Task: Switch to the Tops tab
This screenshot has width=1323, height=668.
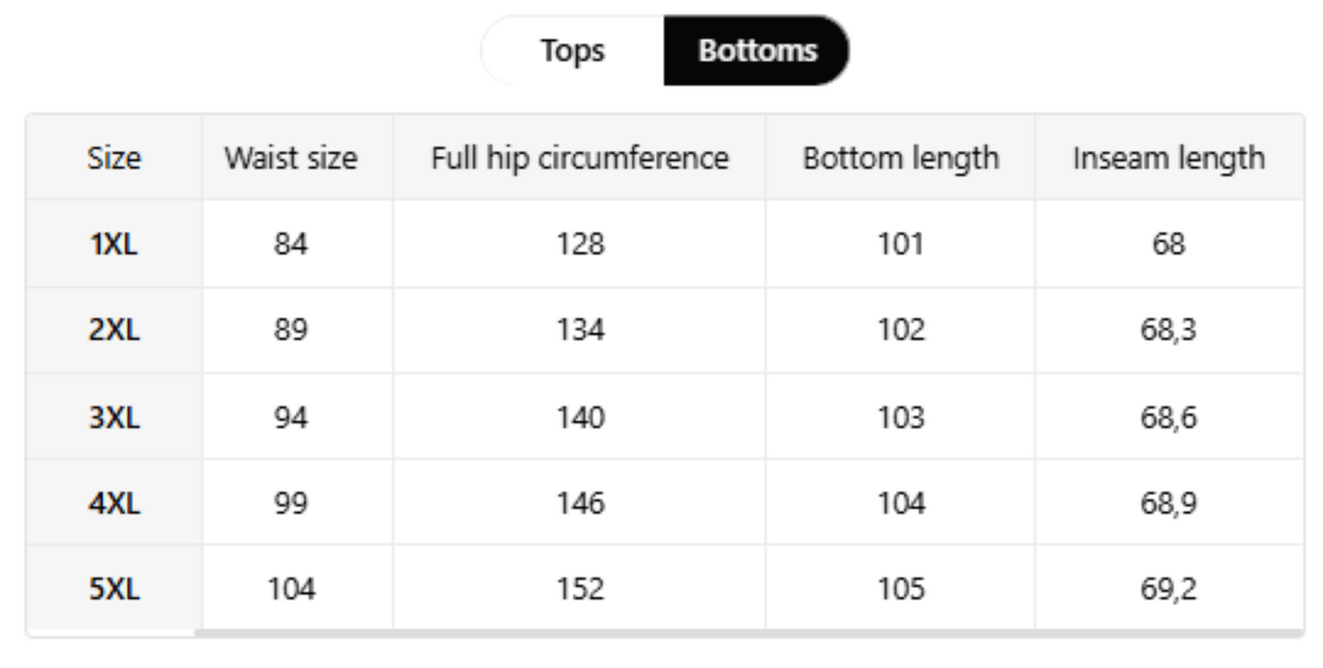Action: click(572, 50)
